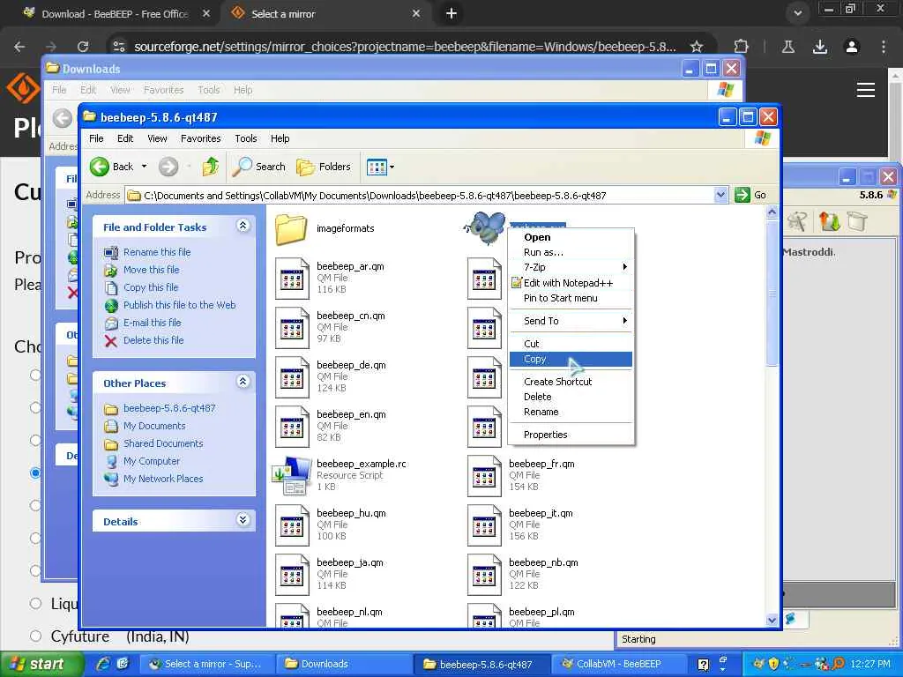Image resolution: width=903 pixels, height=677 pixels.
Task: Expand the Details panel
Action: pos(243,520)
